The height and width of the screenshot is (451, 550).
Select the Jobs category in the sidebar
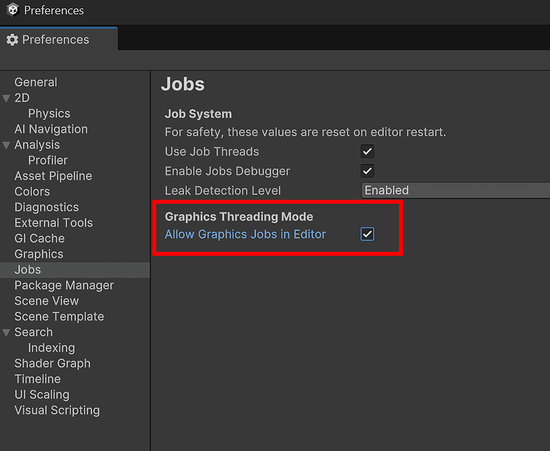pyautogui.click(x=27, y=269)
